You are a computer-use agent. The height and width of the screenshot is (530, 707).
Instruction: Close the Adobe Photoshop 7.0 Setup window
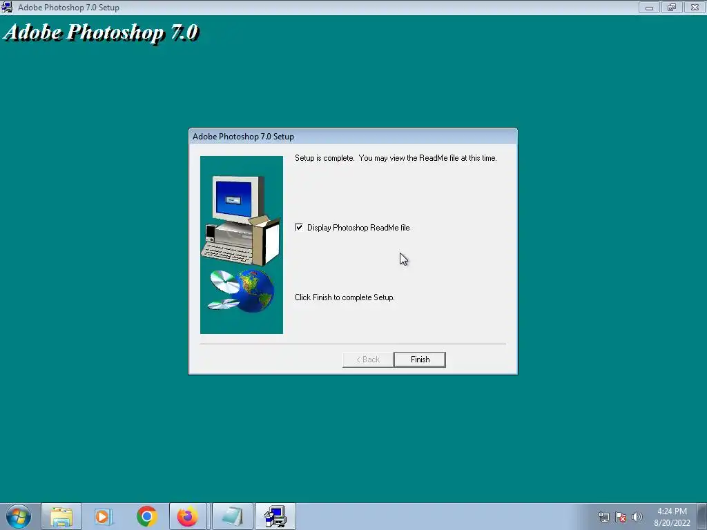[x=695, y=7]
